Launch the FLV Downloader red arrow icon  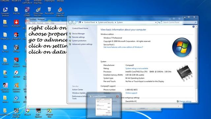[16, 23]
